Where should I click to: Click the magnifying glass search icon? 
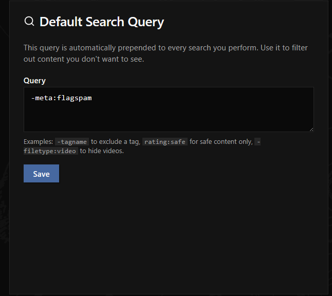[x=29, y=22]
